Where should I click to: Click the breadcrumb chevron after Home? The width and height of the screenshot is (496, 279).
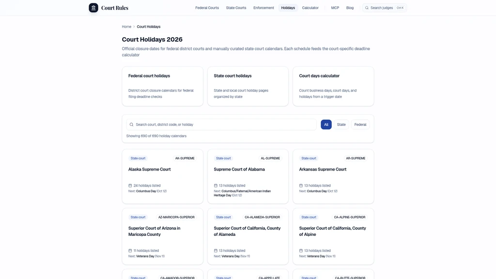(x=134, y=27)
